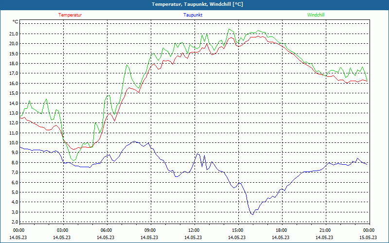The image size is (389, 243).
Task: Click the green Windchill legend label
Action: click(x=316, y=15)
